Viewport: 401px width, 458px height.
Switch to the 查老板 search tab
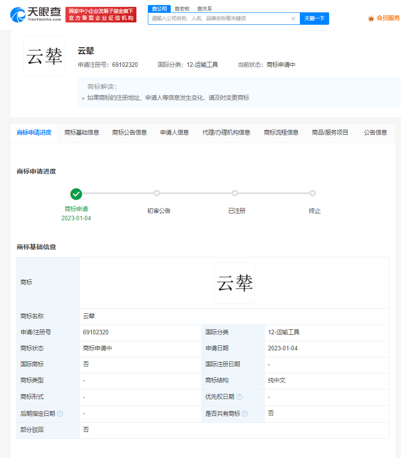tap(182, 9)
